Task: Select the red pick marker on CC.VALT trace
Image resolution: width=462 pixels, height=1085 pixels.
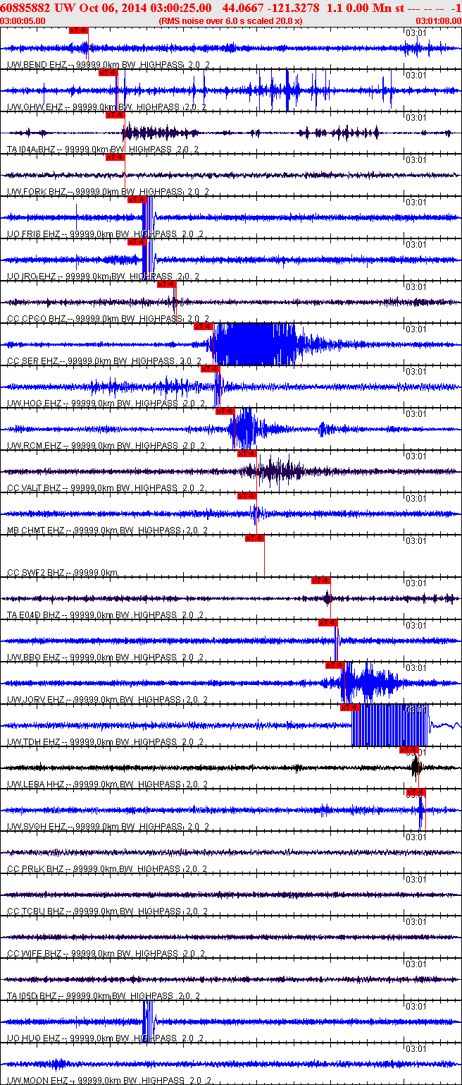Action: 246,454
